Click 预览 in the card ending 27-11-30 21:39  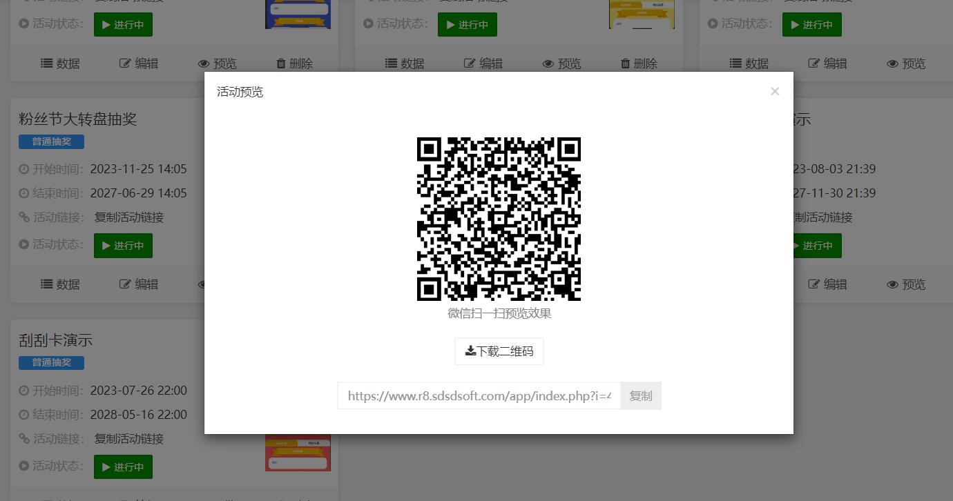click(907, 284)
